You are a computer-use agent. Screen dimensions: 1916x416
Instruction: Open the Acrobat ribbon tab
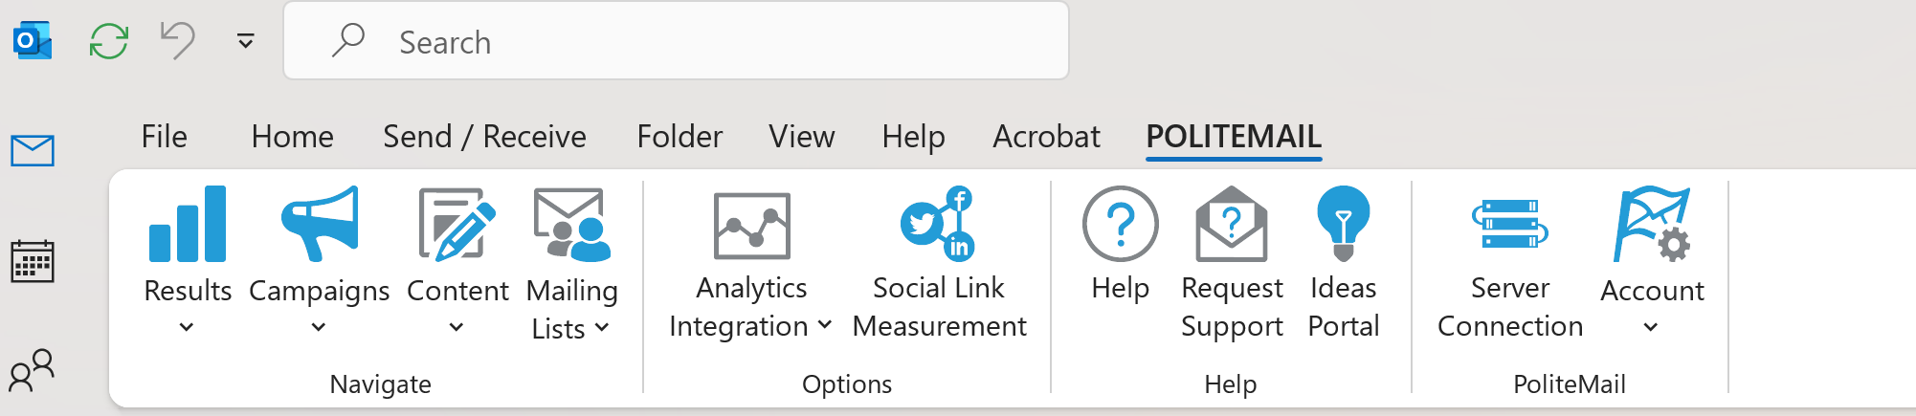(x=1046, y=137)
